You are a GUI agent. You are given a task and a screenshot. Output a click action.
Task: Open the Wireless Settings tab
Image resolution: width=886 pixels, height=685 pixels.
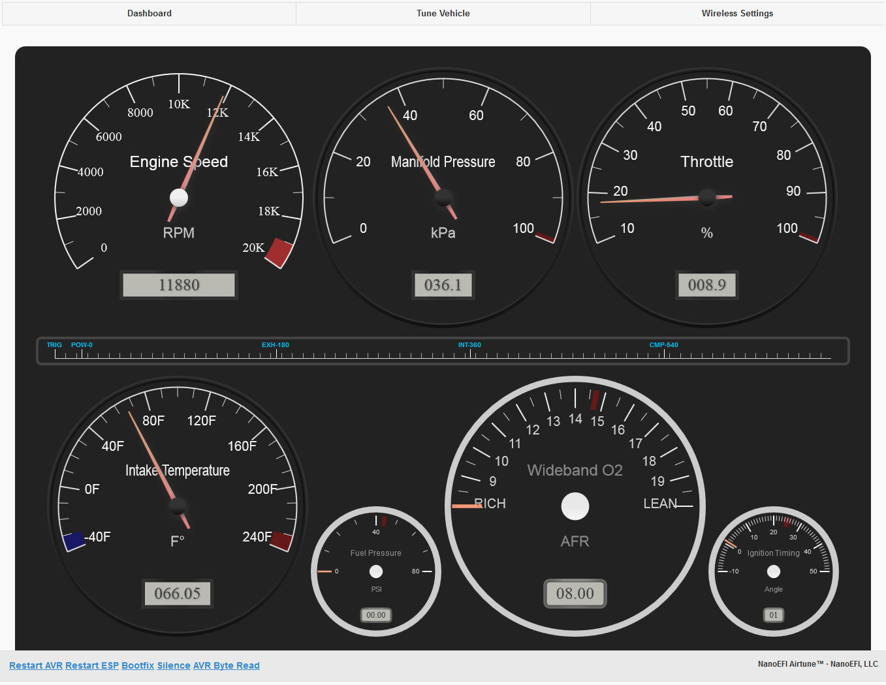(x=737, y=14)
